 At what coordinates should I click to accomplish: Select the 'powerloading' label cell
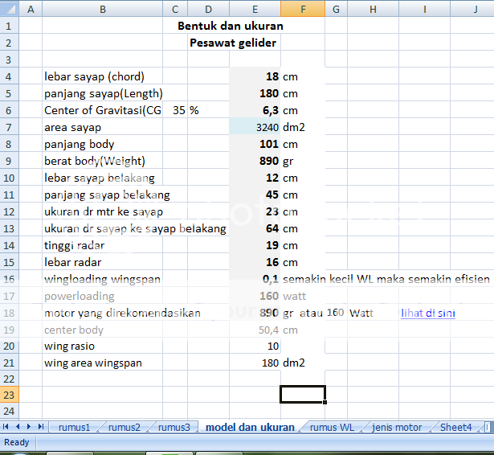tap(102, 296)
